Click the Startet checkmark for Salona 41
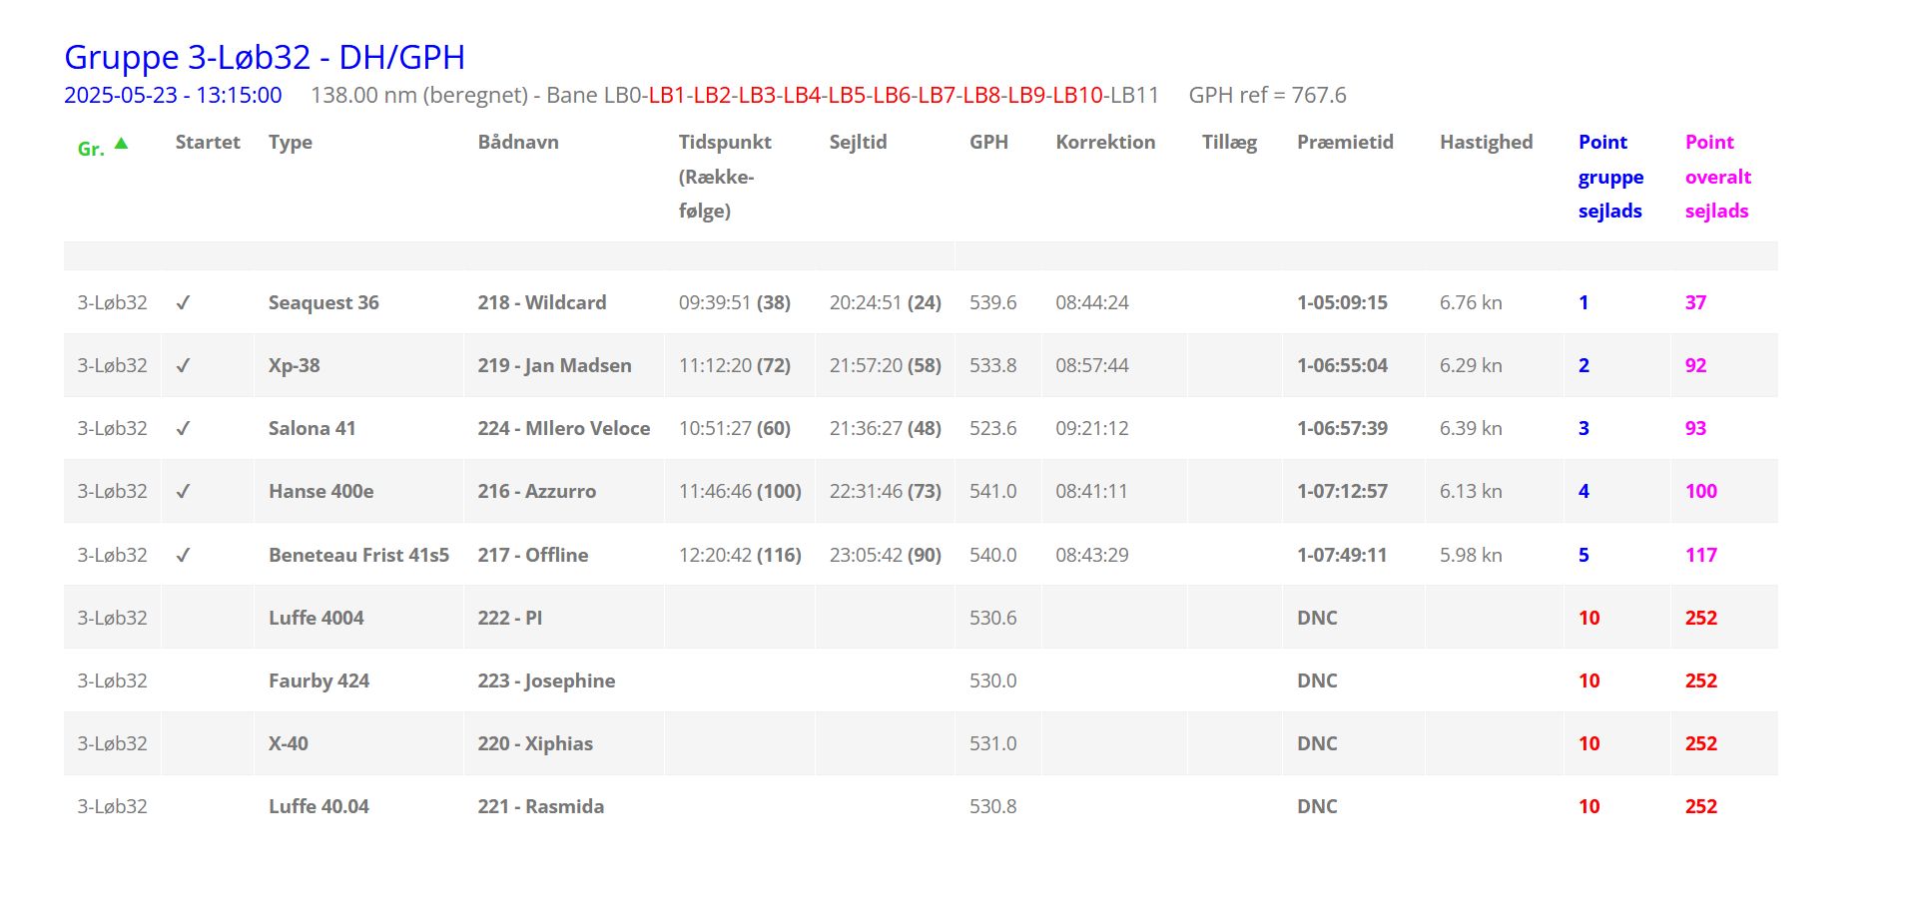Viewport: 1905px width, 902px height. pyautogui.click(x=183, y=429)
